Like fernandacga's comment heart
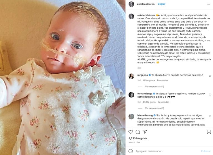 (x=210, y=95)
